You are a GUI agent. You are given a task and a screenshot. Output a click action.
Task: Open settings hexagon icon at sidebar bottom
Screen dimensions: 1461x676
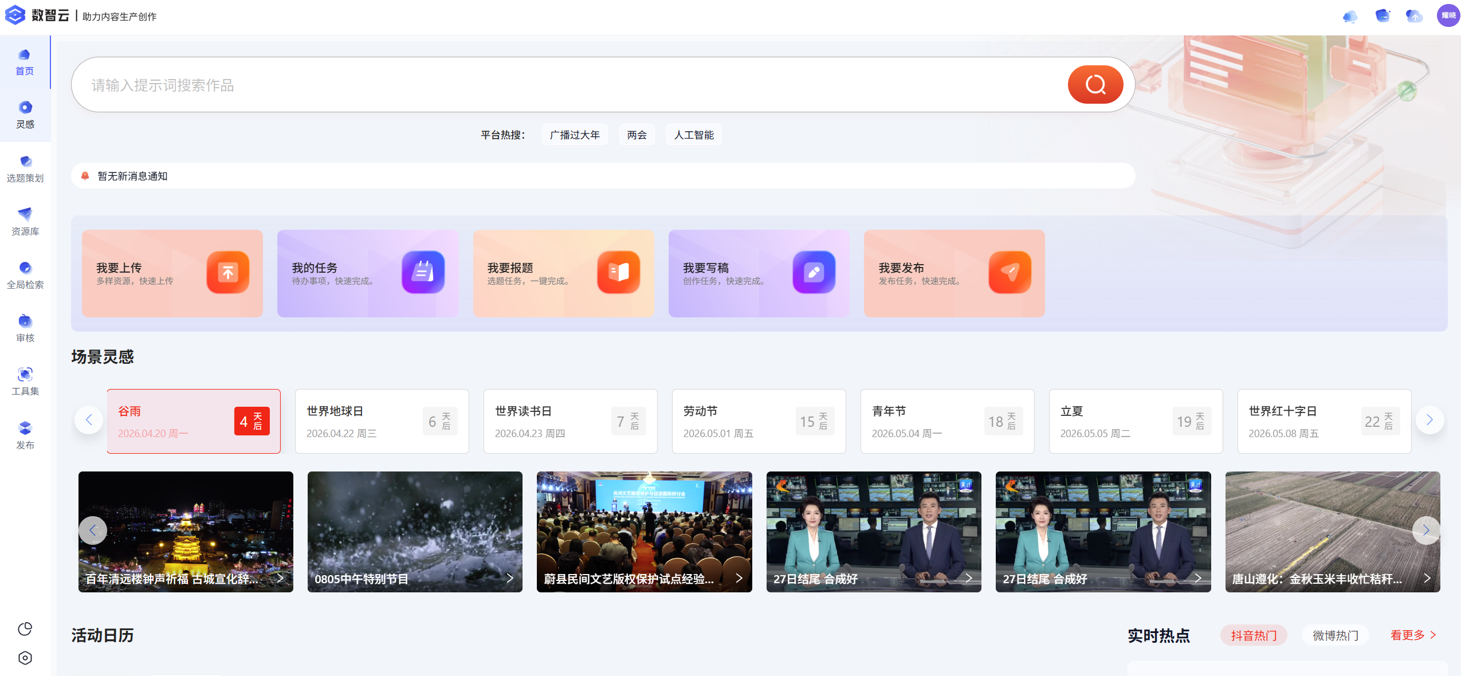[25, 658]
